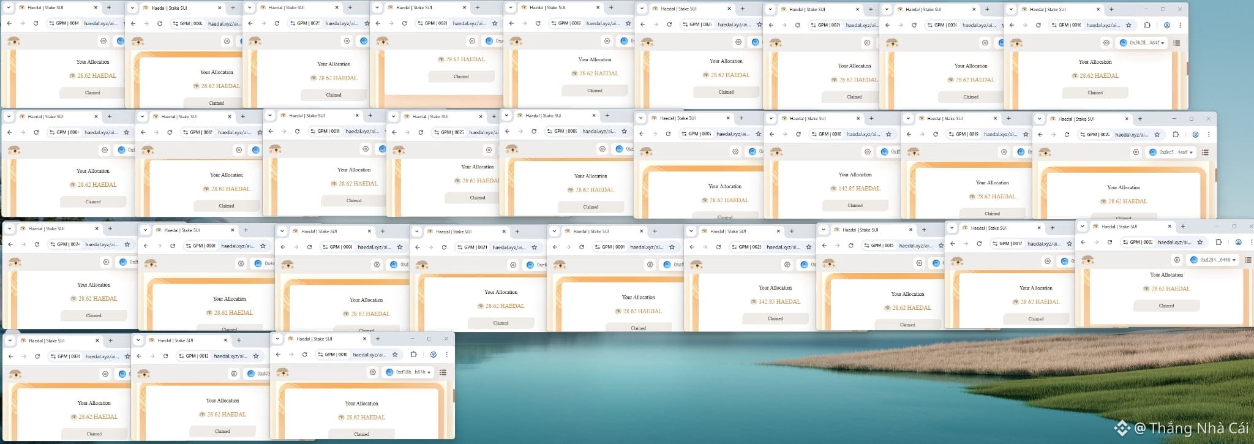The image size is (1254, 444).
Task: Bookmark the page in the 0x3b28...4d4f window
Action: coord(1128,25)
